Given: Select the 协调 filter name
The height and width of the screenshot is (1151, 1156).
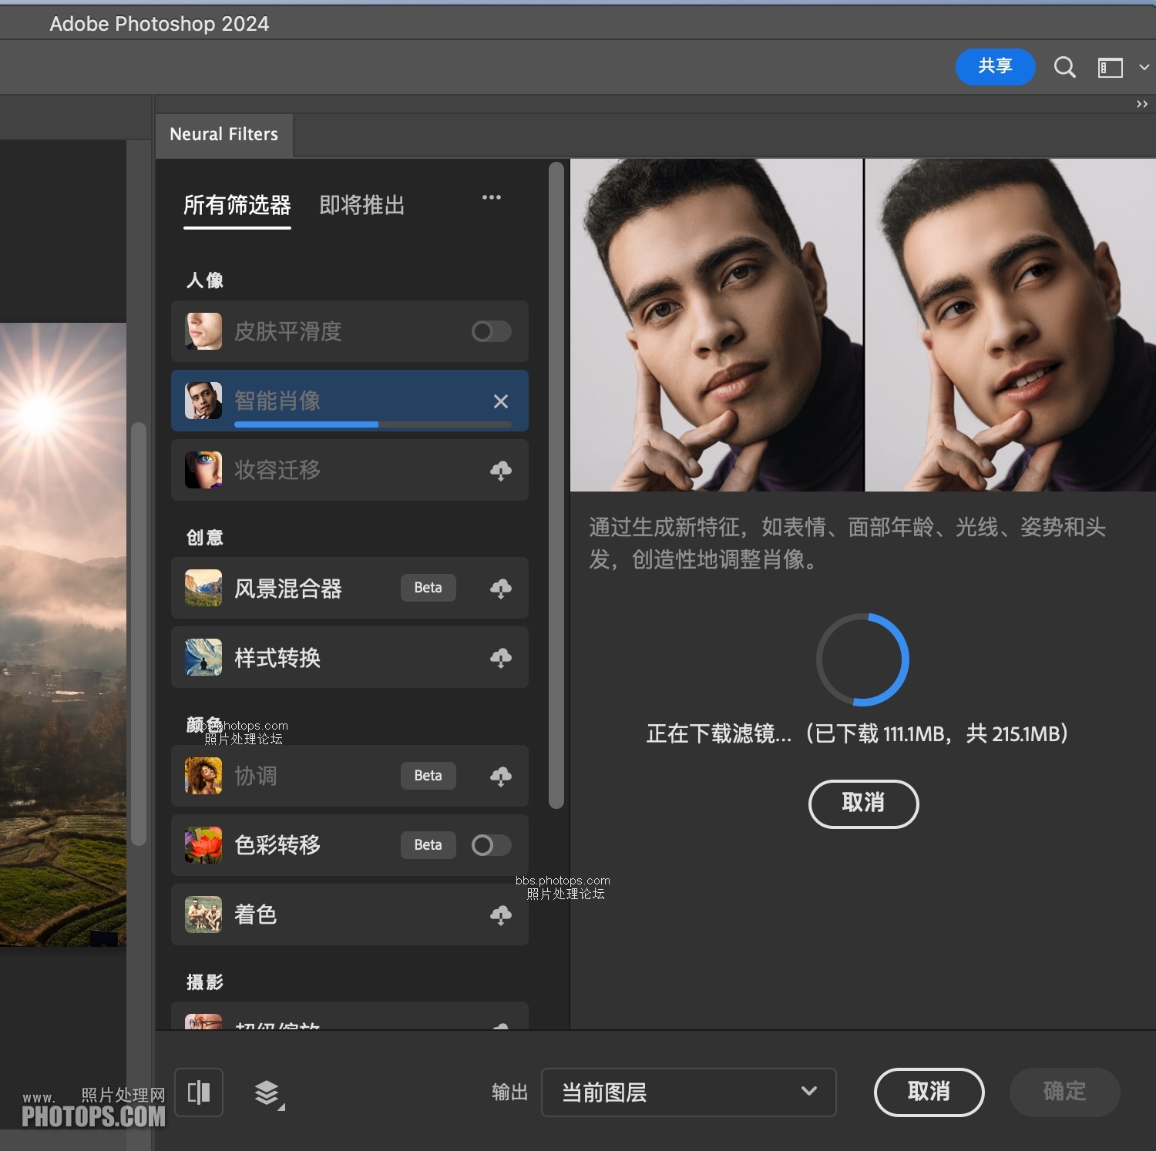Looking at the screenshot, I should click(x=256, y=776).
